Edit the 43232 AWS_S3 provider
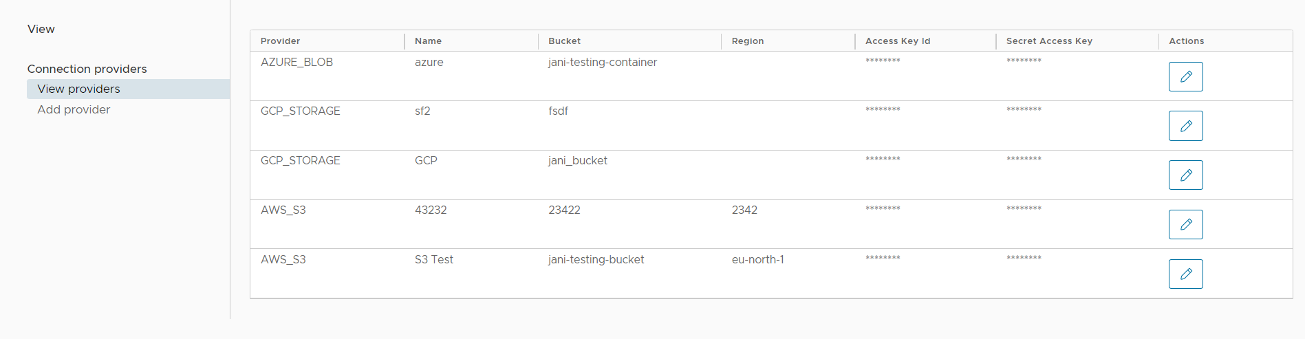 pos(1185,224)
